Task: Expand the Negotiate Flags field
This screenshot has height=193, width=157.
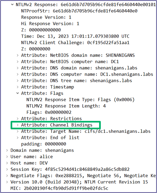Action: tap(7, 176)
